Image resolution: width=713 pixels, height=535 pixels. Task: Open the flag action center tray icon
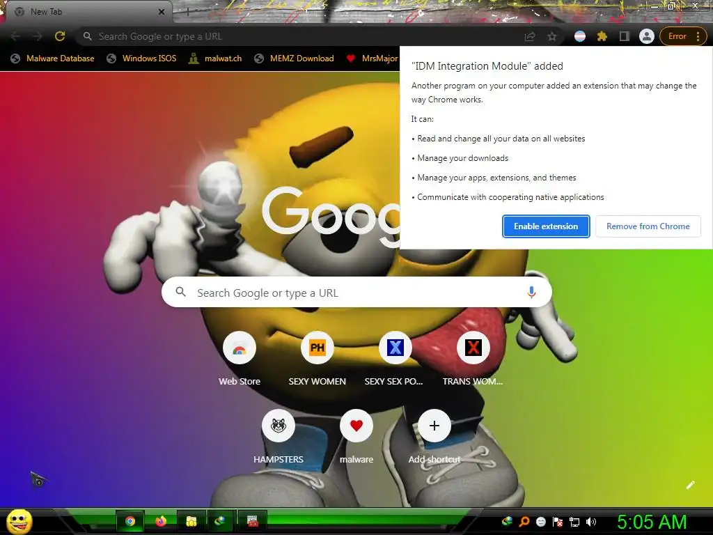coord(558,522)
